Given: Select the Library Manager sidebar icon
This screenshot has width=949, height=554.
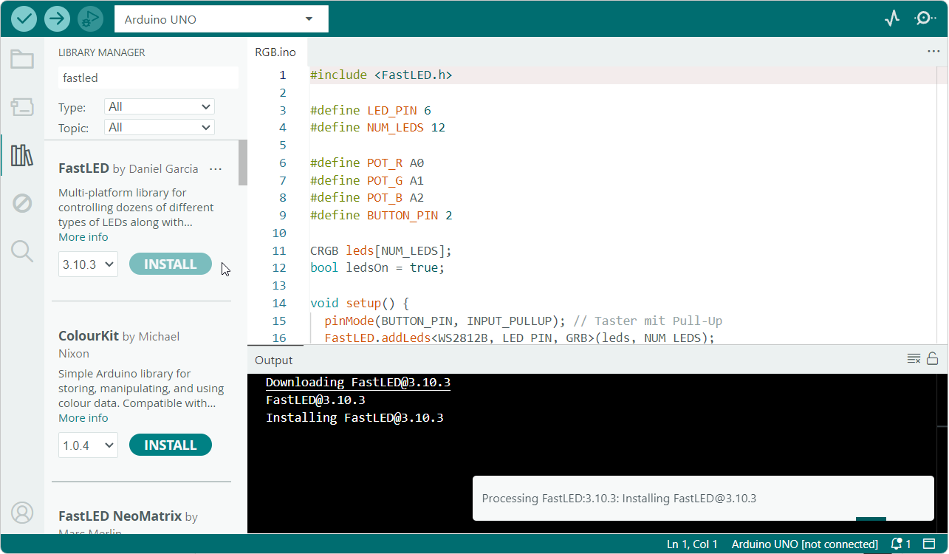Looking at the screenshot, I should 22,155.
